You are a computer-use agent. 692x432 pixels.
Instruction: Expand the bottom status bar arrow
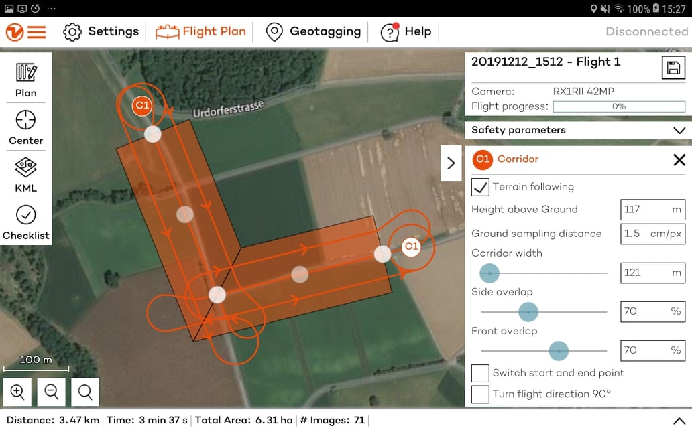678,421
